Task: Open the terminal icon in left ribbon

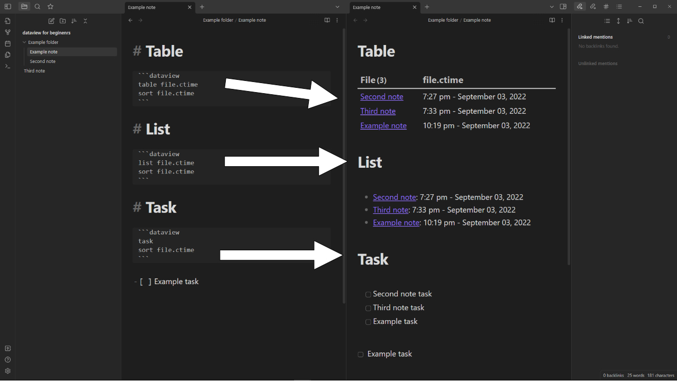Action: pos(7,66)
